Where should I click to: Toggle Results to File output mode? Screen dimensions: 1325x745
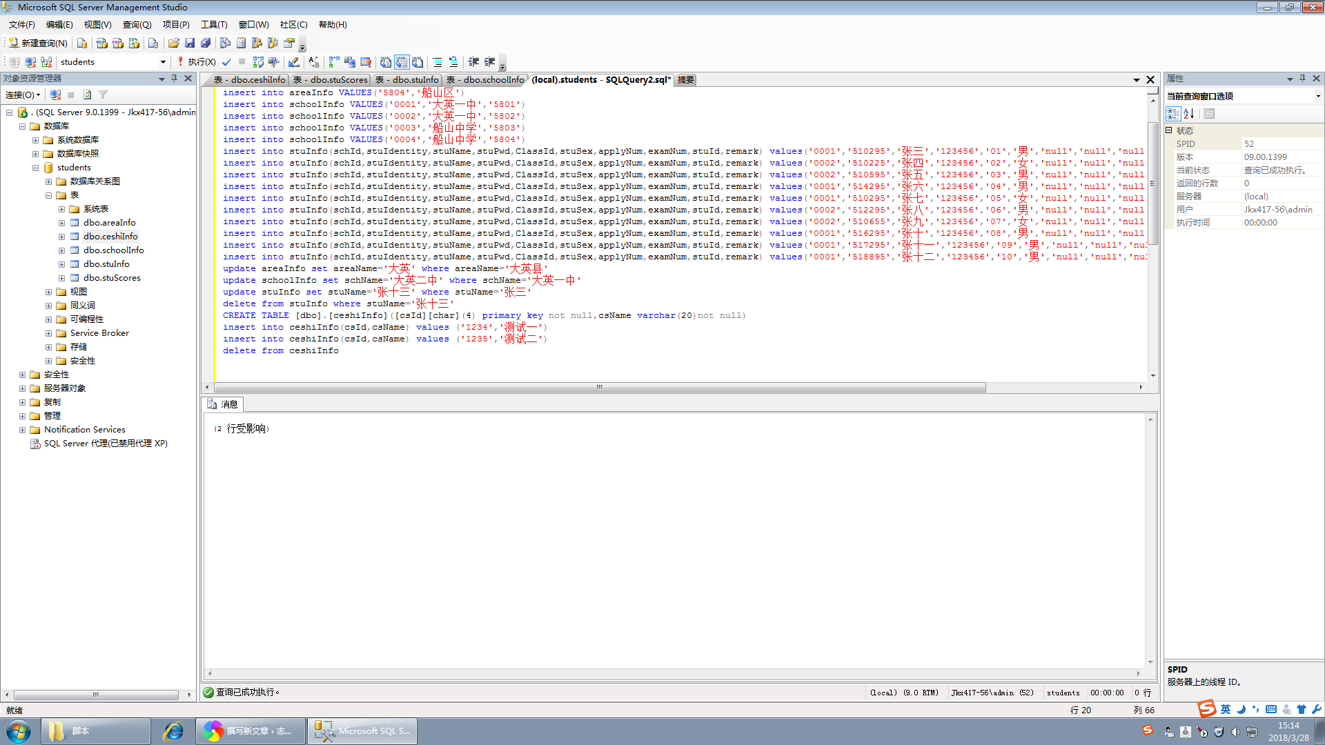418,61
